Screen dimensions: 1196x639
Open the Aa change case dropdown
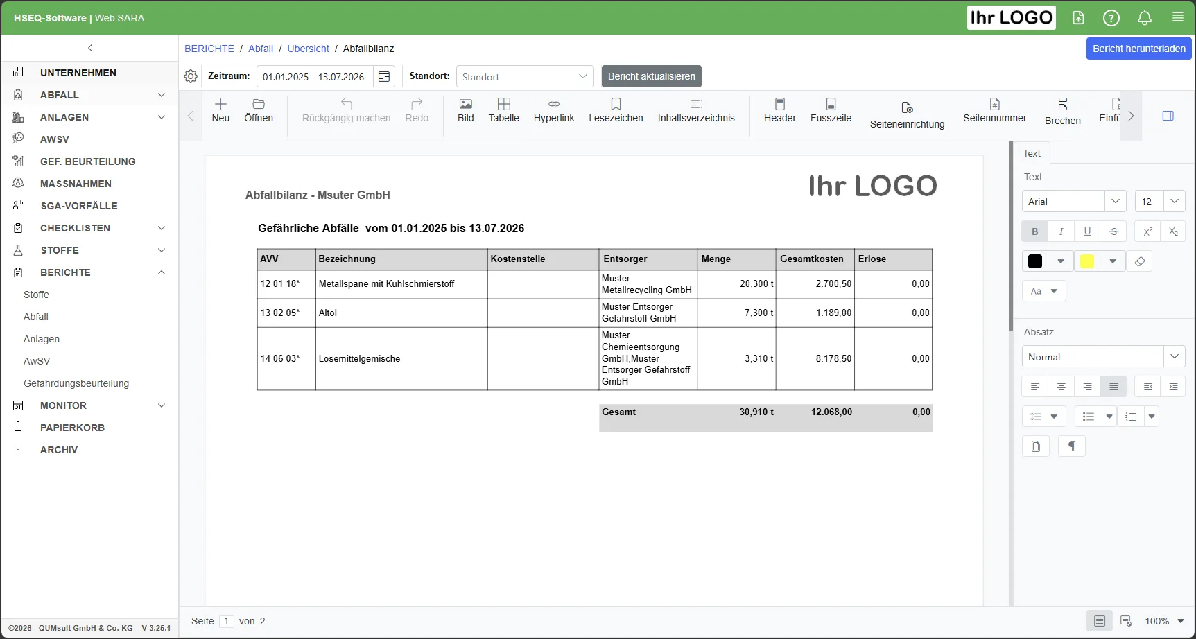click(1044, 291)
